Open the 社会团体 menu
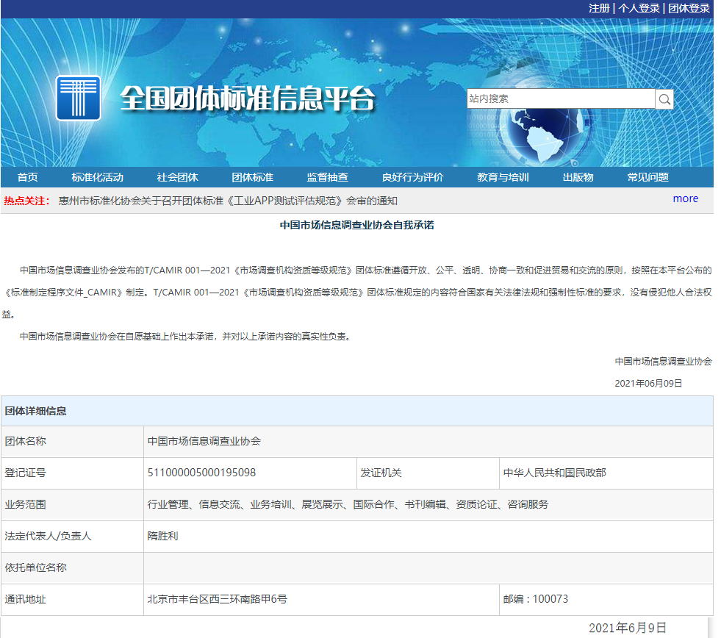Screen dimensions: 721x638 [177, 177]
